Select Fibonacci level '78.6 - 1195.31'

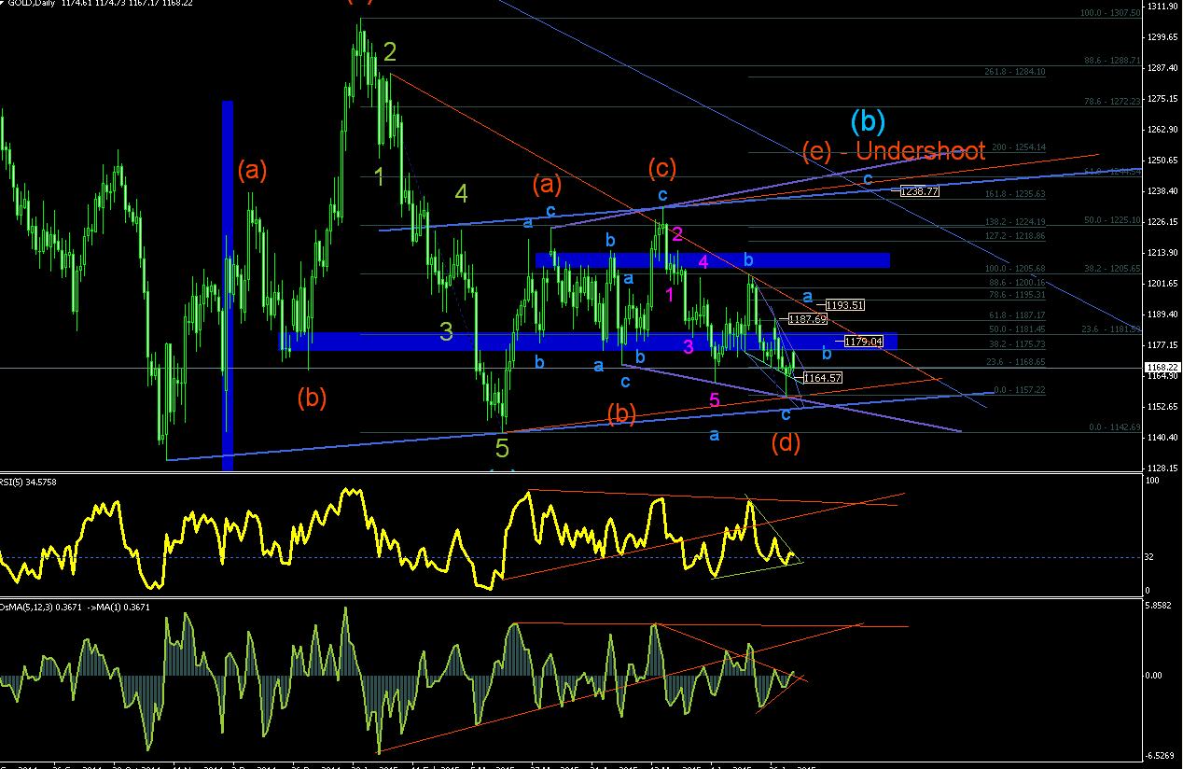click(1017, 294)
